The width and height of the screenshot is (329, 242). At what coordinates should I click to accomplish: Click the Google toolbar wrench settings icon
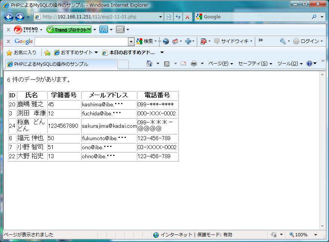click(x=283, y=41)
